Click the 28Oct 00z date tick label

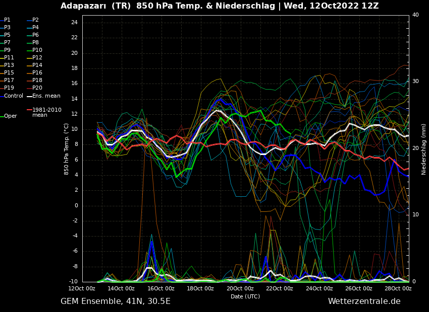(398, 288)
